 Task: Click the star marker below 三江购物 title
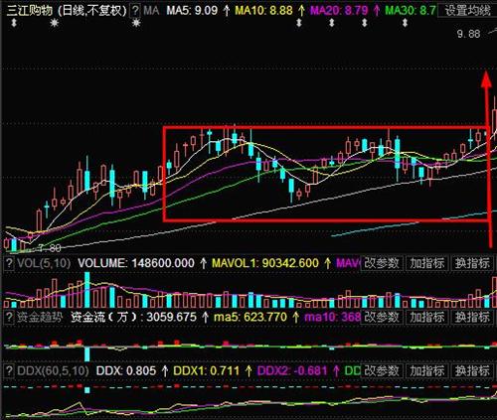(55, 23)
